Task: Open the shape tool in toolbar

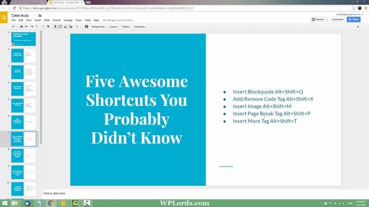Action: click(70, 27)
